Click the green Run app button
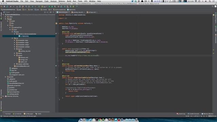Screen dimensions: 217x122 (50, 7)
